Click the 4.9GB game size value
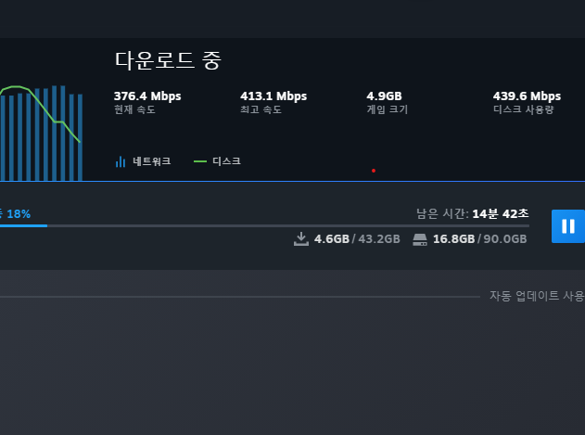Viewport: 585px width, 435px height. pyautogui.click(x=384, y=96)
